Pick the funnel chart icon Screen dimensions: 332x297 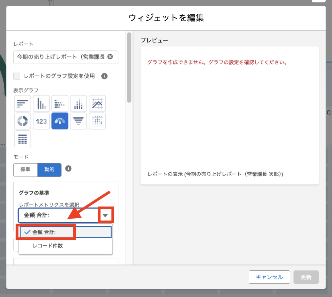click(x=79, y=121)
